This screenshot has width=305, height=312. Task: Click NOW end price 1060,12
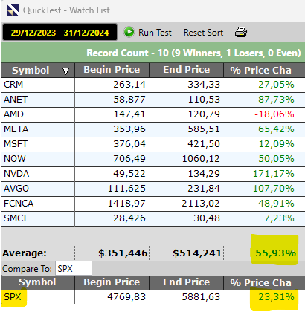(201, 159)
